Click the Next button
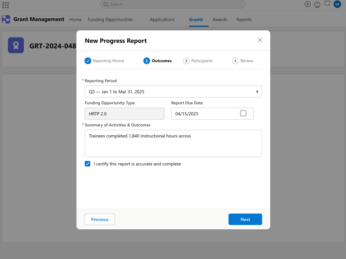Image resolution: width=346 pixels, height=259 pixels. pos(245,219)
